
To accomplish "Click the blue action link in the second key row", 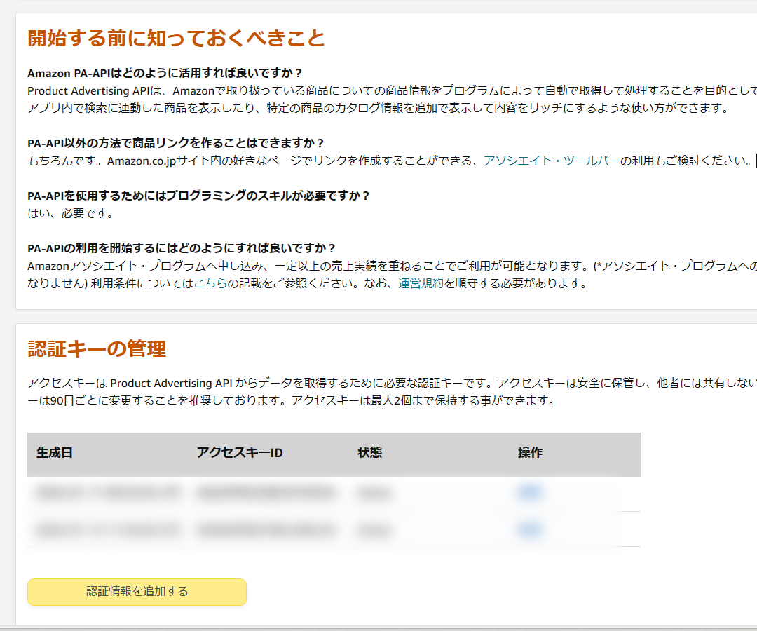I will (x=530, y=529).
